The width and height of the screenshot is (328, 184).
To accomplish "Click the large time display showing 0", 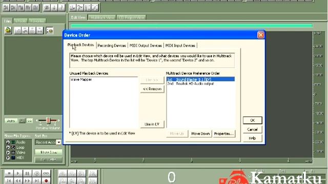I will (171, 177).
